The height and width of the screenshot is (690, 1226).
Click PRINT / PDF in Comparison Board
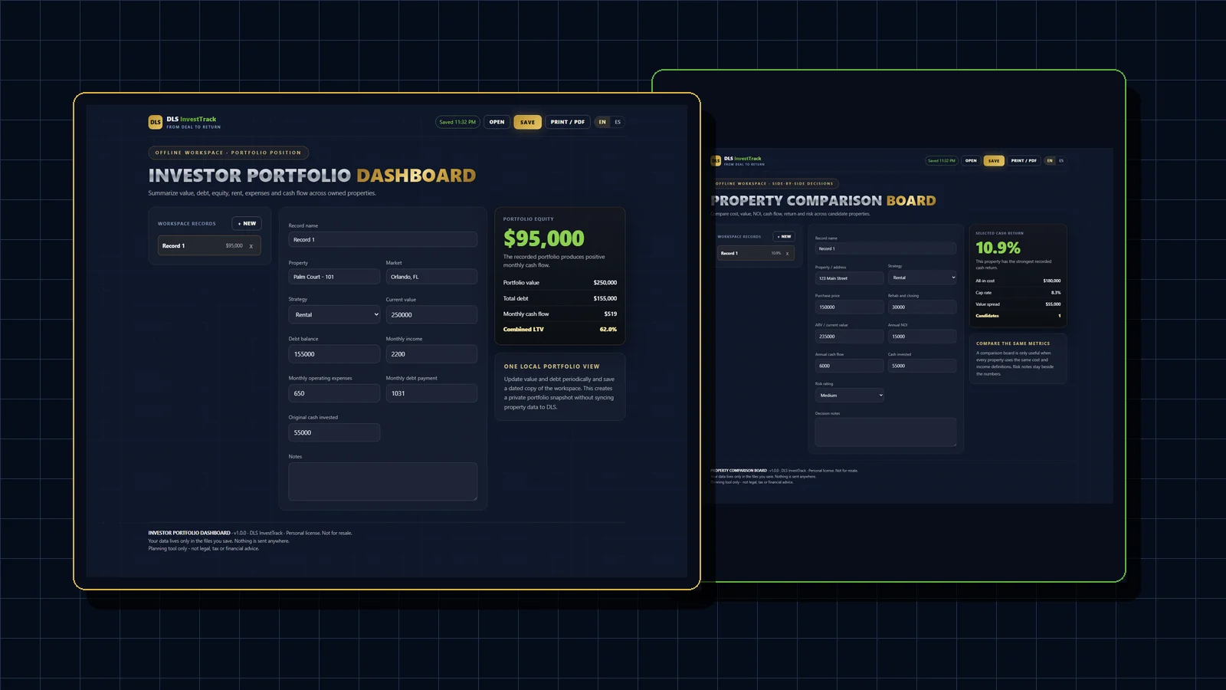pyautogui.click(x=1024, y=161)
